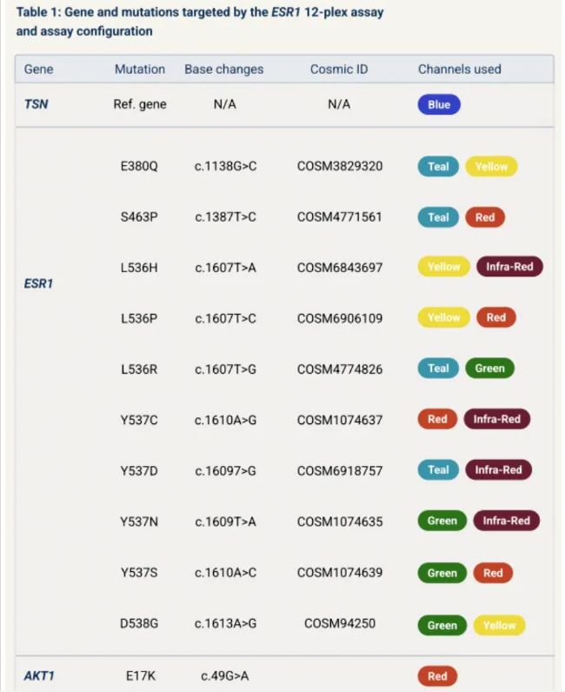Screen dimensions: 565x692
Task: Click the Blue channel badge for TSN
Action: pos(439,104)
